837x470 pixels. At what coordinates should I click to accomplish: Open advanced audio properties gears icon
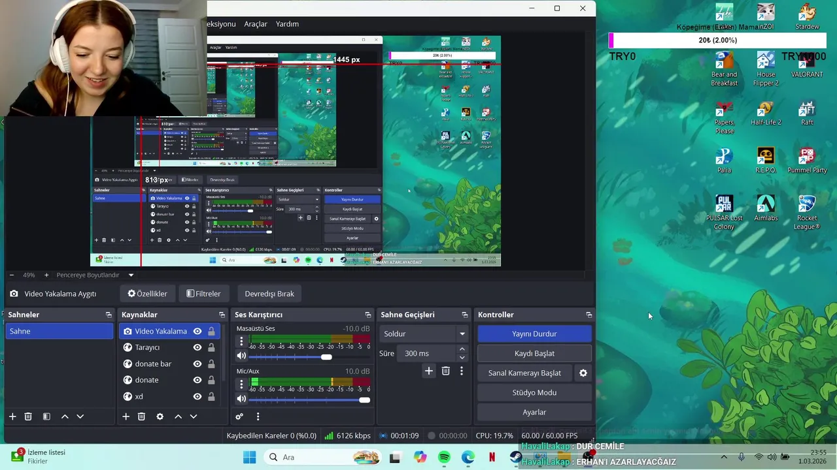[239, 416]
